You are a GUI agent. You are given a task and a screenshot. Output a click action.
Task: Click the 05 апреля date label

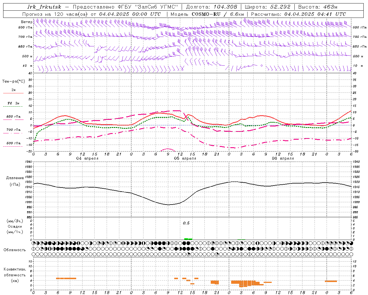(185, 158)
